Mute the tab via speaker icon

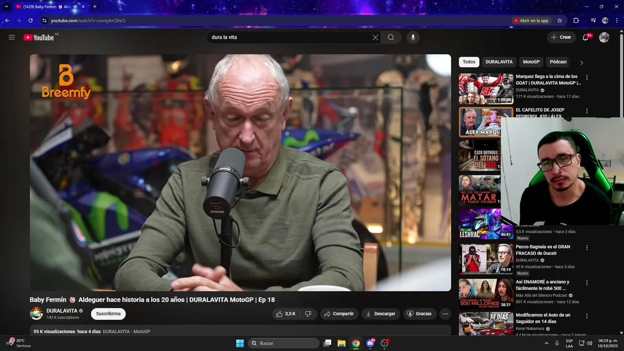pyautogui.click(x=75, y=7)
